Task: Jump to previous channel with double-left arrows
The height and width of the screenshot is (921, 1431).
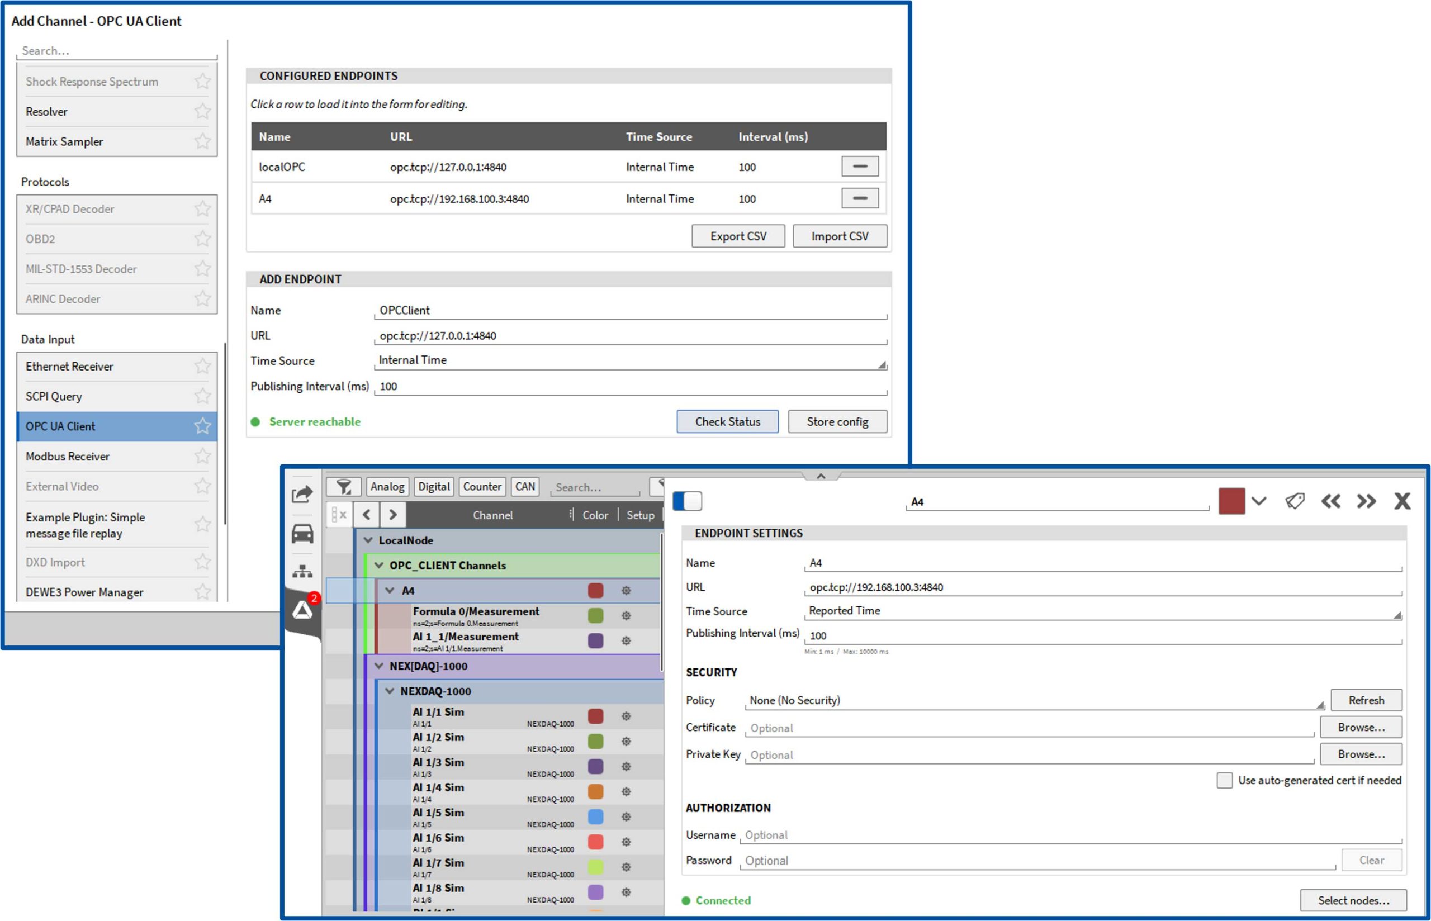Action: click(1330, 501)
